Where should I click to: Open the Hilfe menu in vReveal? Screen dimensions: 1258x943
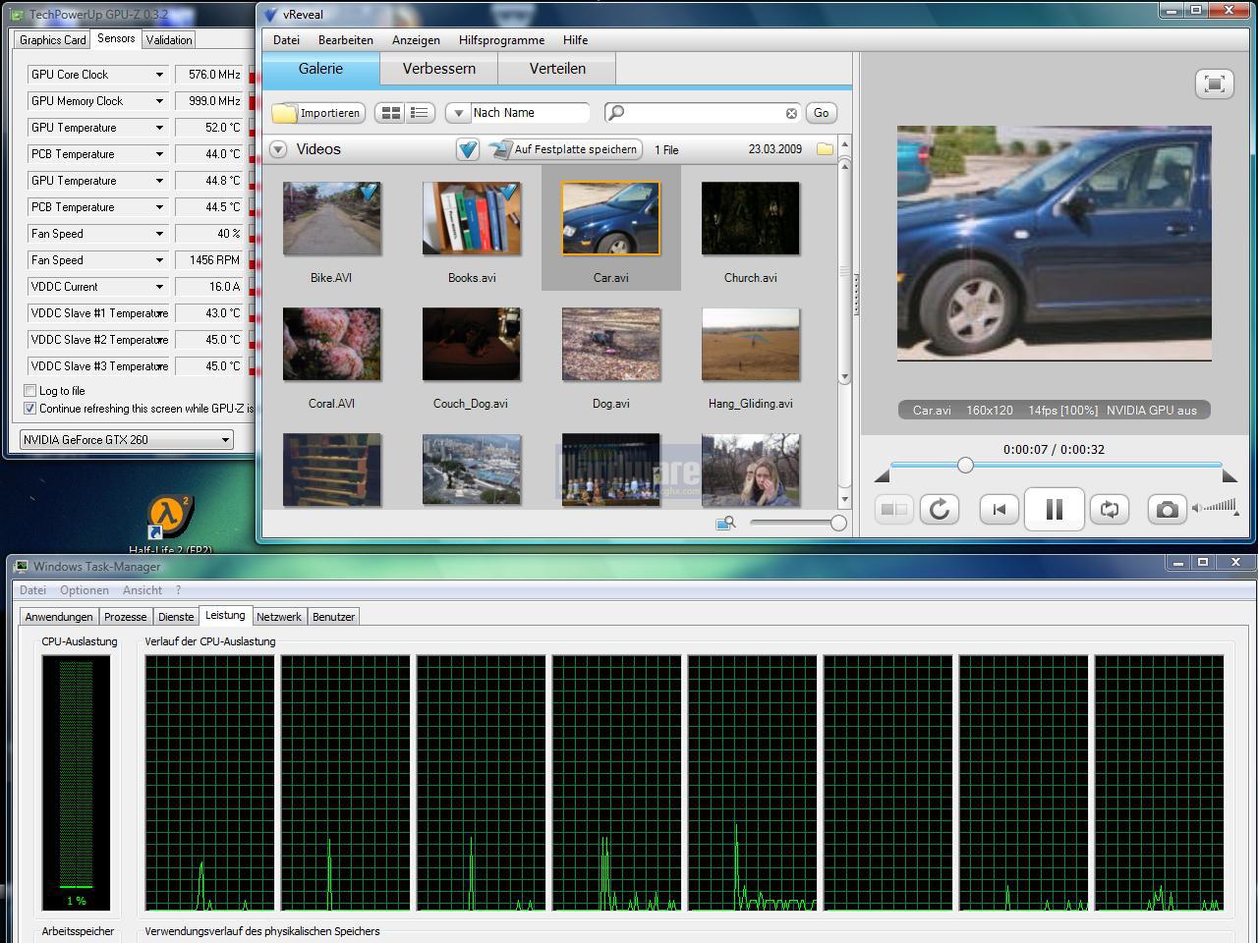pos(576,40)
